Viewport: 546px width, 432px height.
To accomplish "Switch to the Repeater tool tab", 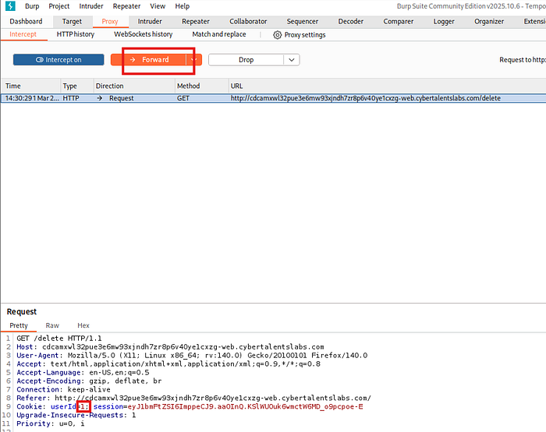I will tap(196, 21).
